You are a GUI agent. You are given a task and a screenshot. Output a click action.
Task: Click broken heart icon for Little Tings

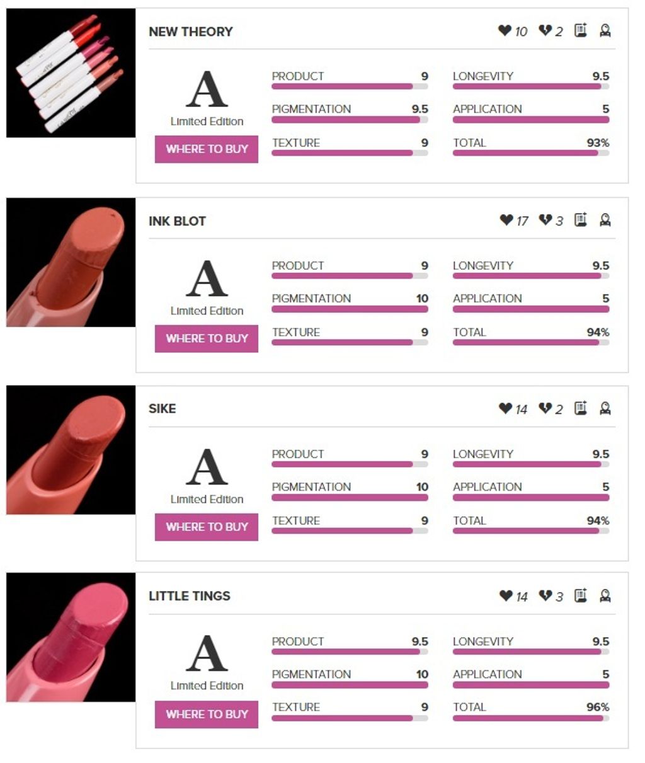coord(545,595)
